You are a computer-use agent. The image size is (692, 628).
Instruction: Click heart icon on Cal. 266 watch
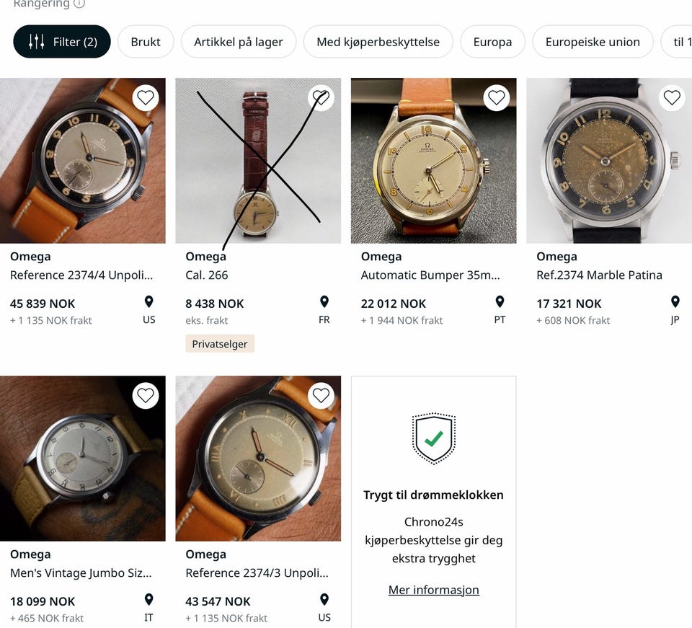click(x=321, y=98)
